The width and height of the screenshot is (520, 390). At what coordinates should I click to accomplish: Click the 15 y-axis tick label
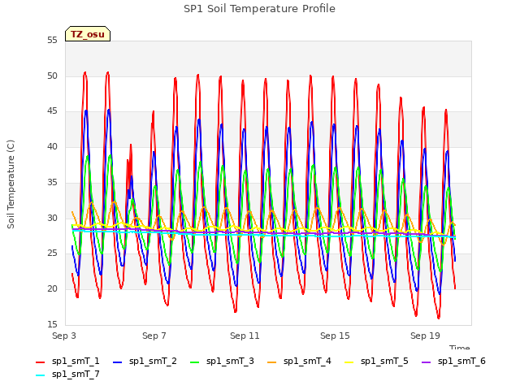52,324
